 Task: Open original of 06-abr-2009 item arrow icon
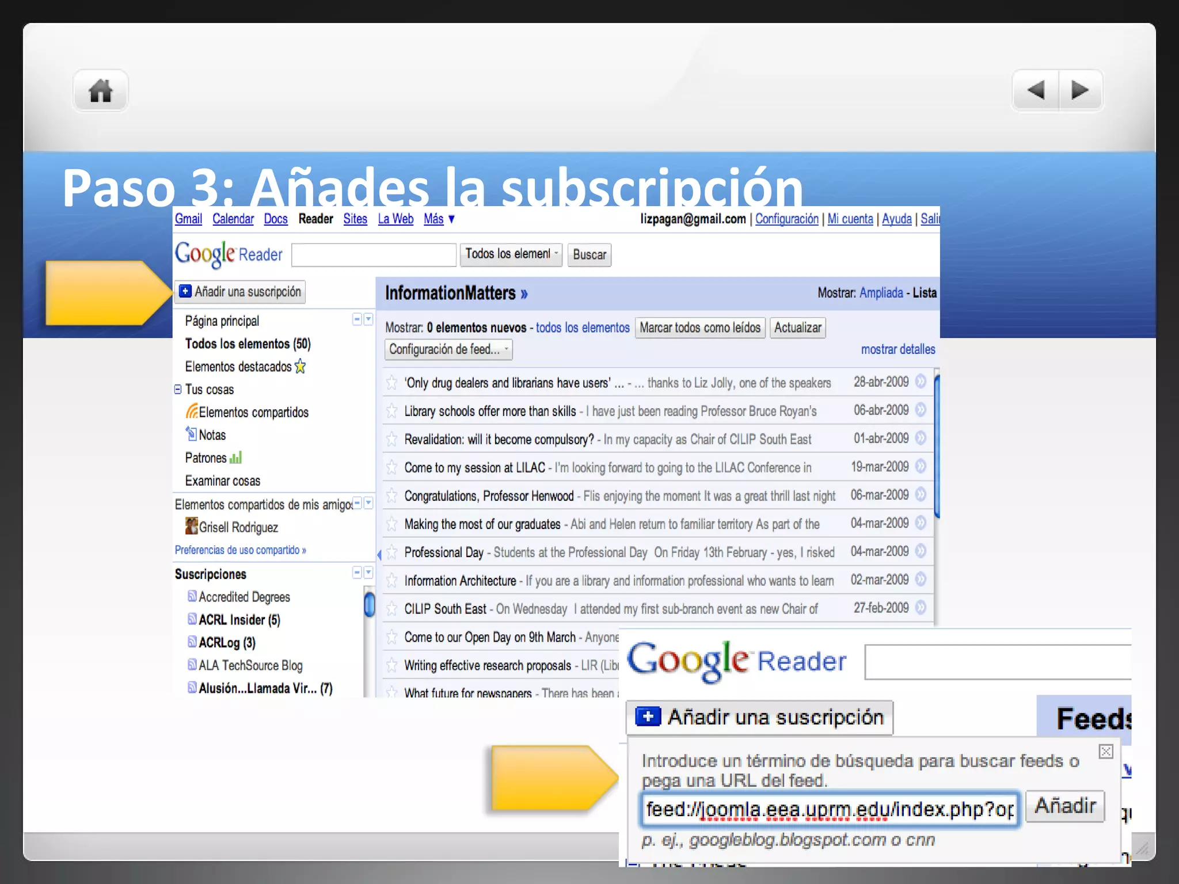click(921, 410)
